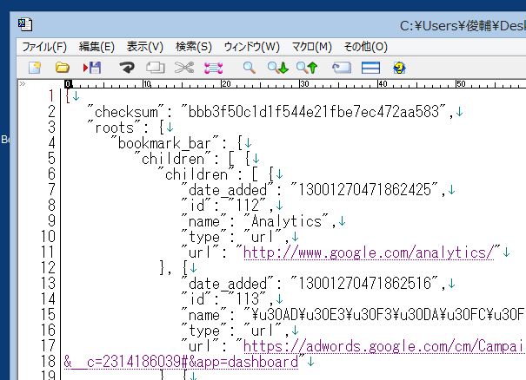
Task: Click the greyed scissors cut icon
Action: (184, 68)
